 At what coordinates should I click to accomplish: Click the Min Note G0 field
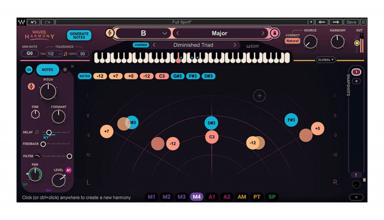tap(30, 53)
